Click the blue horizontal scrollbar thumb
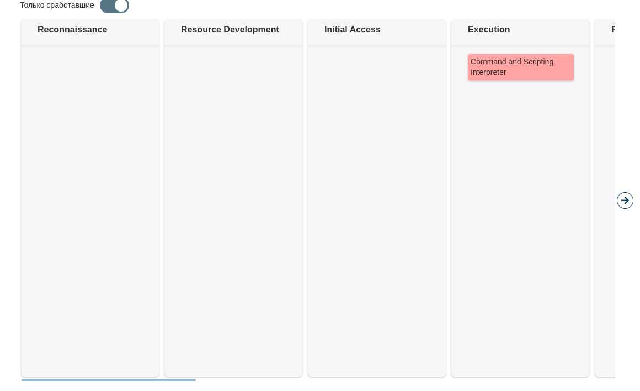Image resolution: width=640 pixels, height=391 pixels. point(109,379)
